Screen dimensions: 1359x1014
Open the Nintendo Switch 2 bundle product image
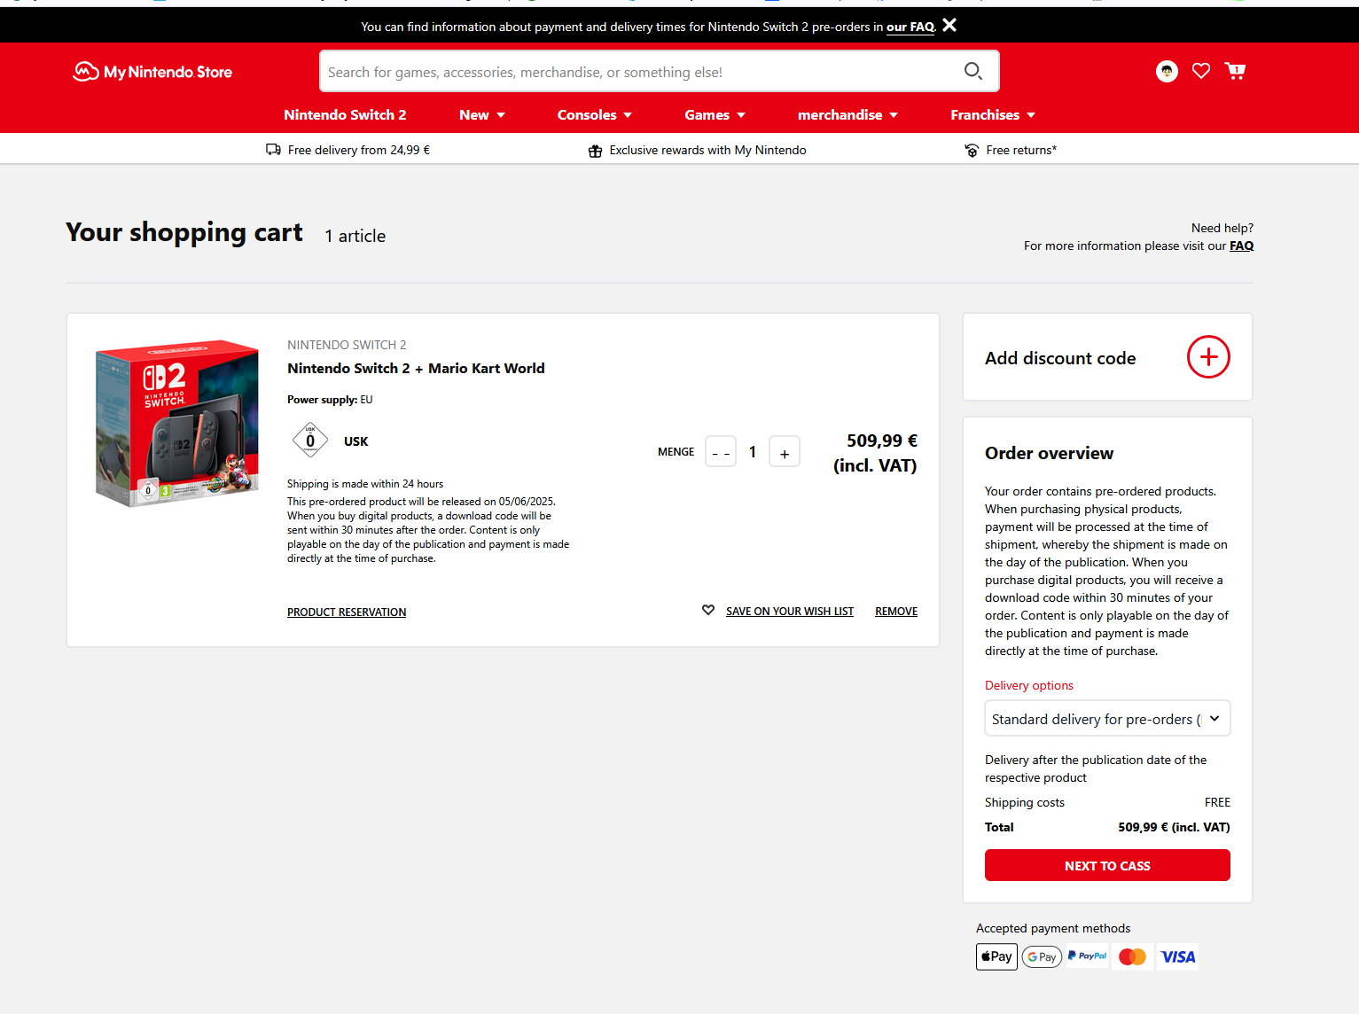coord(177,423)
